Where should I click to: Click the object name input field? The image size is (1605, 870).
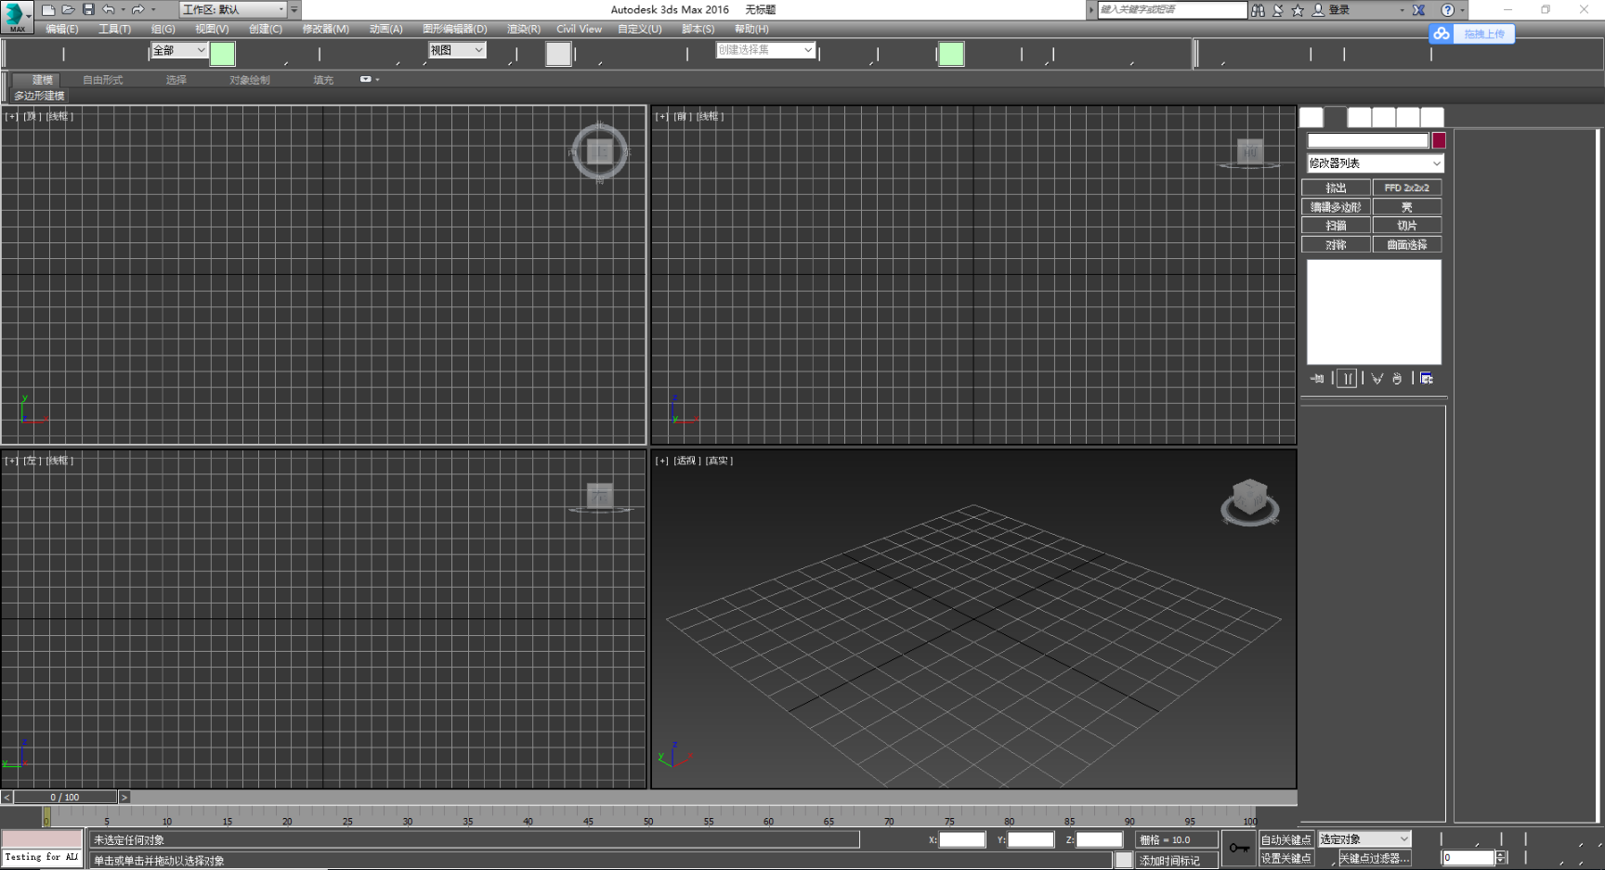pos(1367,140)
